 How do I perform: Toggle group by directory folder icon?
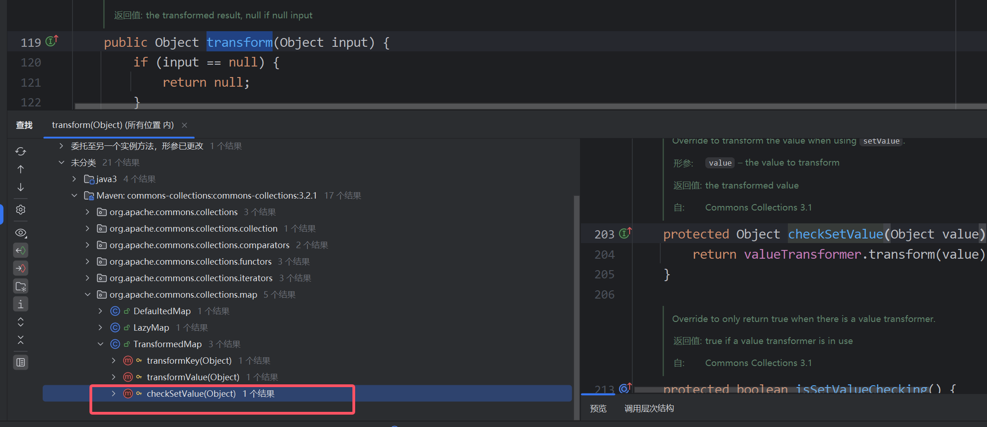pyautogui.click(x=21, y=287)
